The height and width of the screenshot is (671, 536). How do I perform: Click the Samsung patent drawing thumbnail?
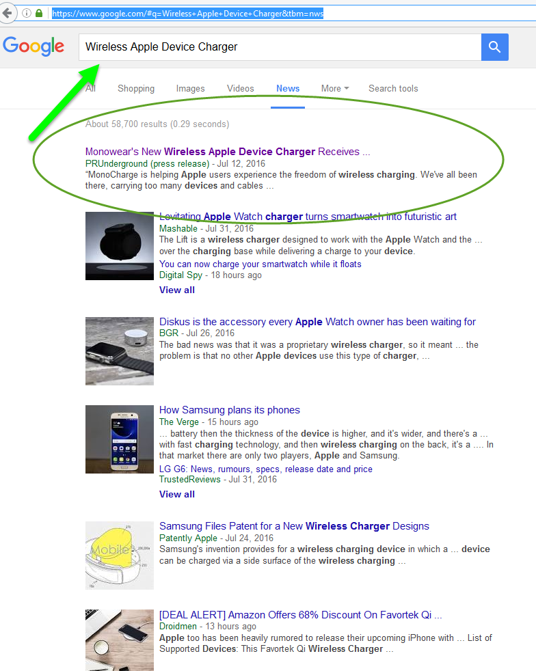(120, 556)
